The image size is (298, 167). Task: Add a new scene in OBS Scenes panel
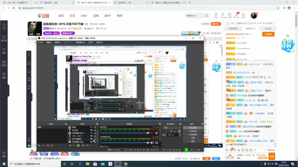(x=39, y=146)
